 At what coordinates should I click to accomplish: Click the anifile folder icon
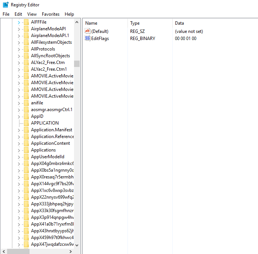26,103
